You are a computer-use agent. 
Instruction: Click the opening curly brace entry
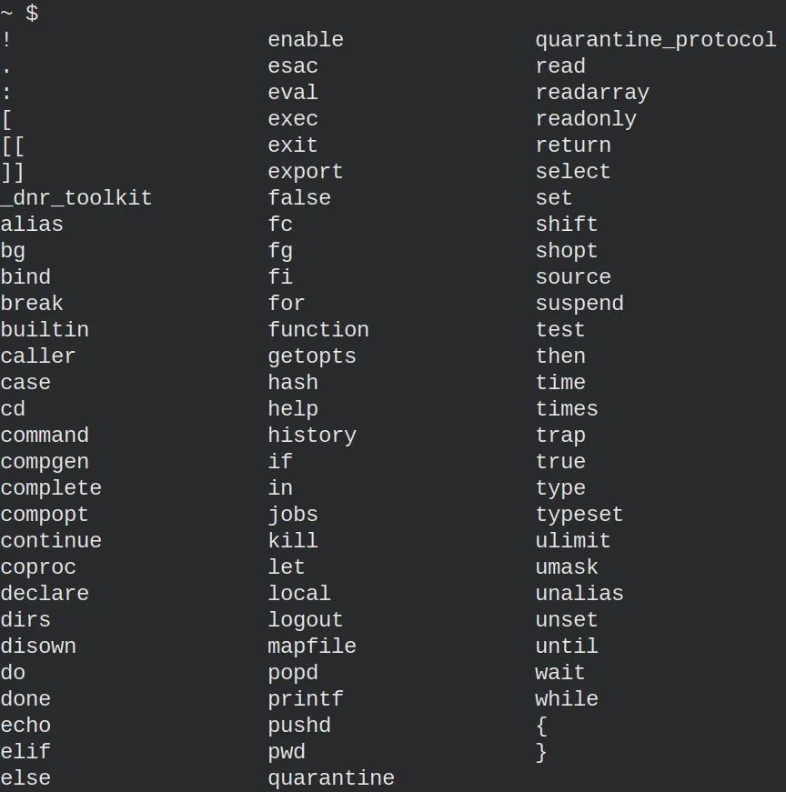(x=541, y=726)
